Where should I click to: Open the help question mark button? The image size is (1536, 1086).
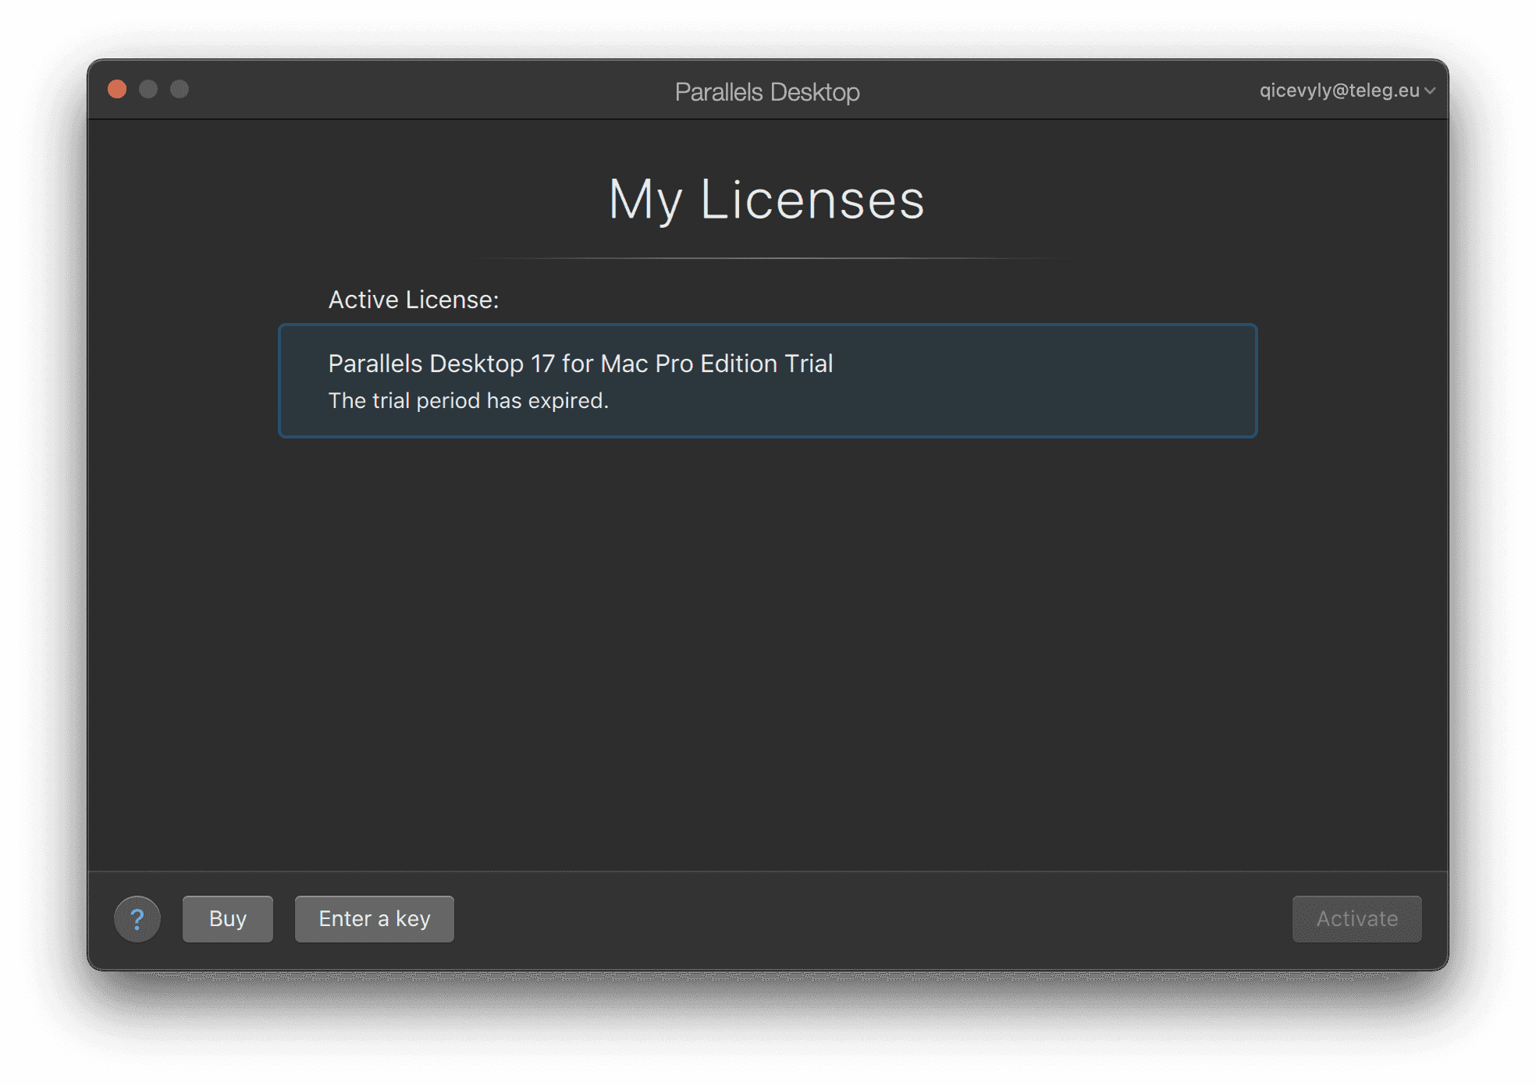pos(137,919)
